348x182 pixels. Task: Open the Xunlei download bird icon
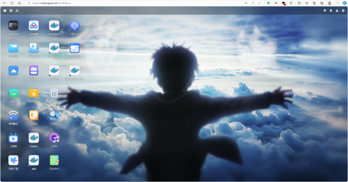[x=13, y=160]
